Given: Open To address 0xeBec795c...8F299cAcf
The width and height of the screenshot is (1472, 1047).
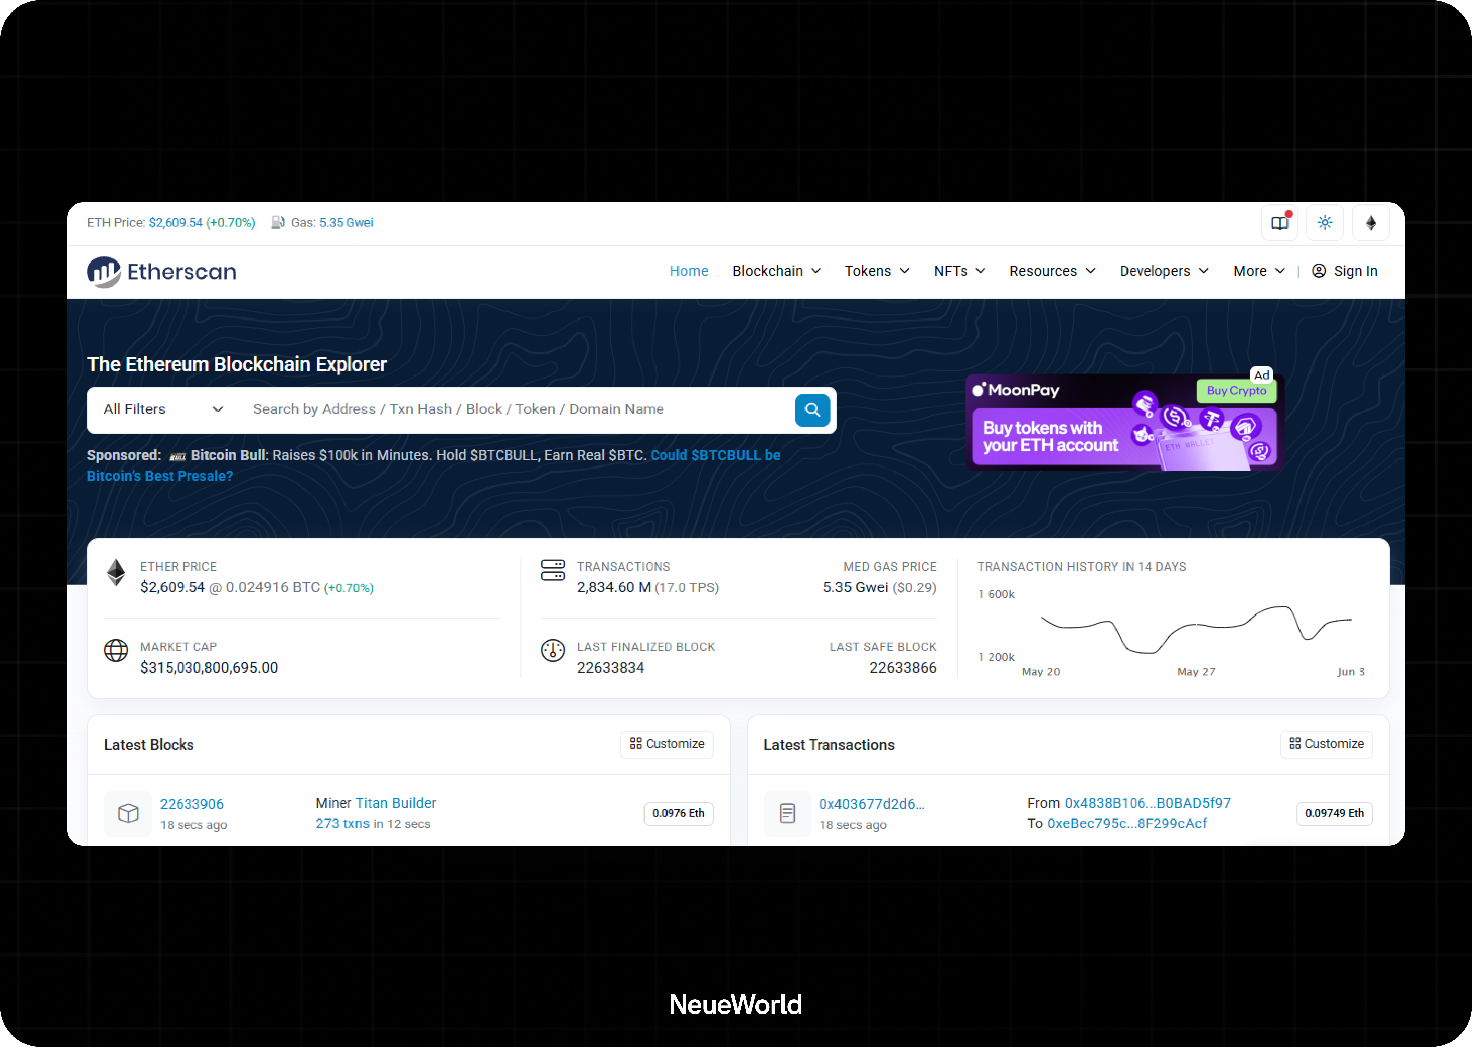Looking at the screenshot, I should pos(1127,824).
